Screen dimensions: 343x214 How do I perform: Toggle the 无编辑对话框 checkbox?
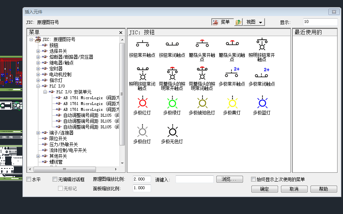point(55,179)
